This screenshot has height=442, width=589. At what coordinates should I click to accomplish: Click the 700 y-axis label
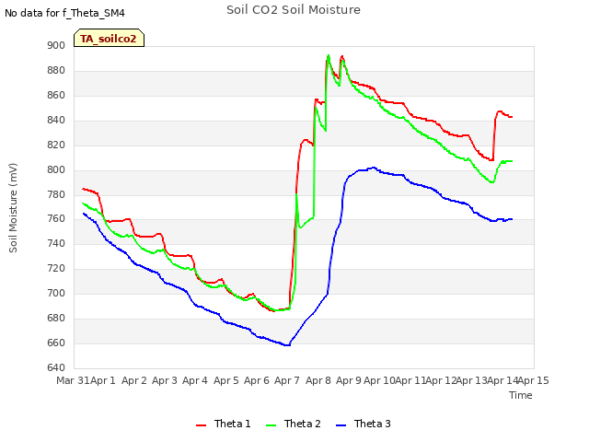(x=56, y=293)
